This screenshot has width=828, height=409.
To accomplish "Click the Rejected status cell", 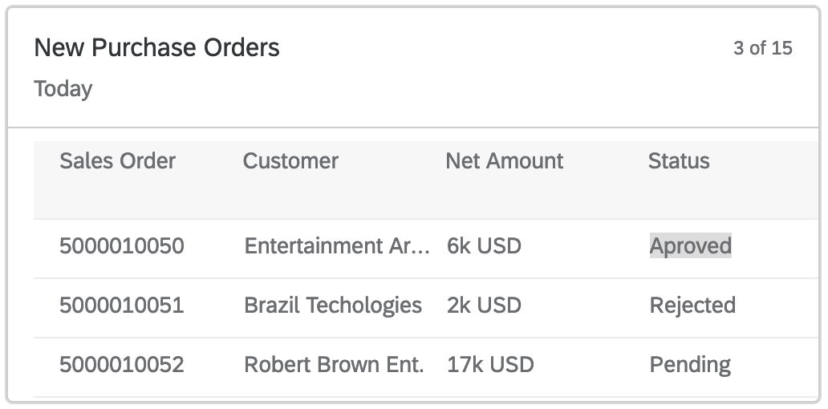I will [x=692, y=306].
